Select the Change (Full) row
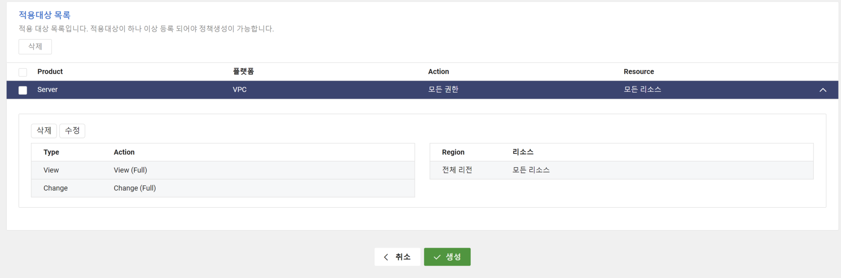841x278 pixels. click(135, 188)
